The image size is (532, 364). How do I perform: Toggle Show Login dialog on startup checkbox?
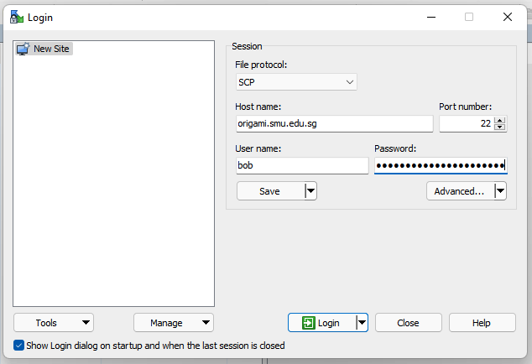coord(18,346)
